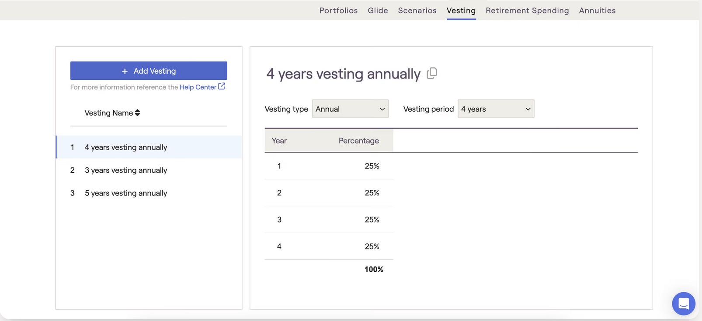Screen dimensions: 702x321
Task: Switch to the Annuities tab
Action: point(597,10)
